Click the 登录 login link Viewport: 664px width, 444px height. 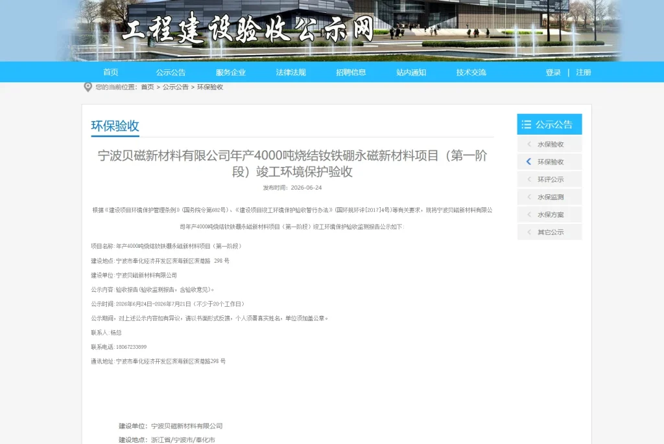(x=553, y=72)
